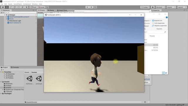Expand the Packages folder
The width and height of the screenshot is (188, 106).
pyautogui.click(x=1, y=94)
